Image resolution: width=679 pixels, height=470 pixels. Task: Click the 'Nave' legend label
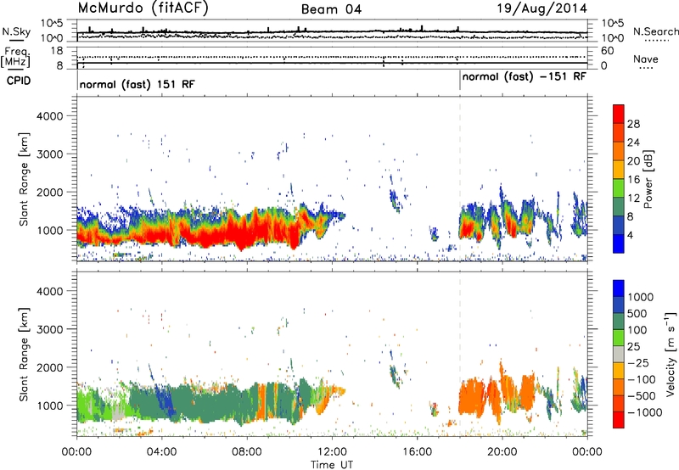tap(646, 59)
